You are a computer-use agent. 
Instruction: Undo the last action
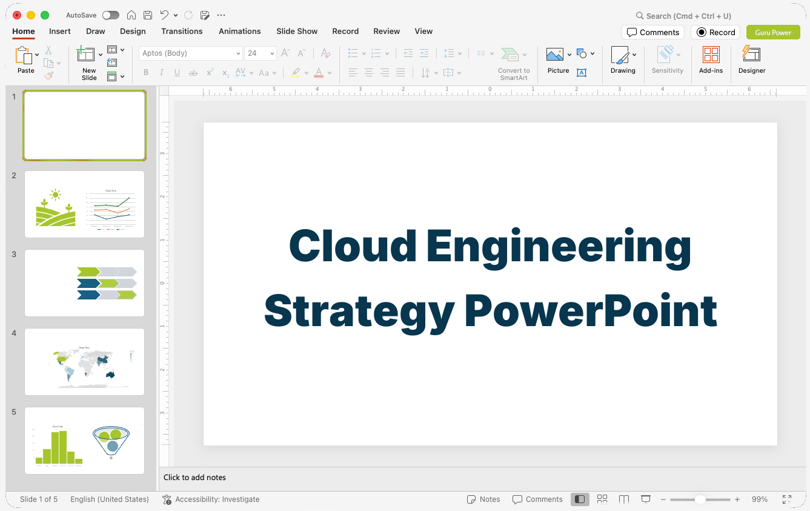[164, 15]
